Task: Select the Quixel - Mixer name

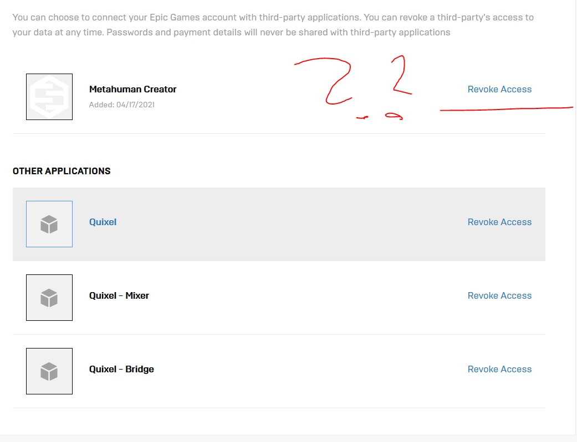Action: 119,295
